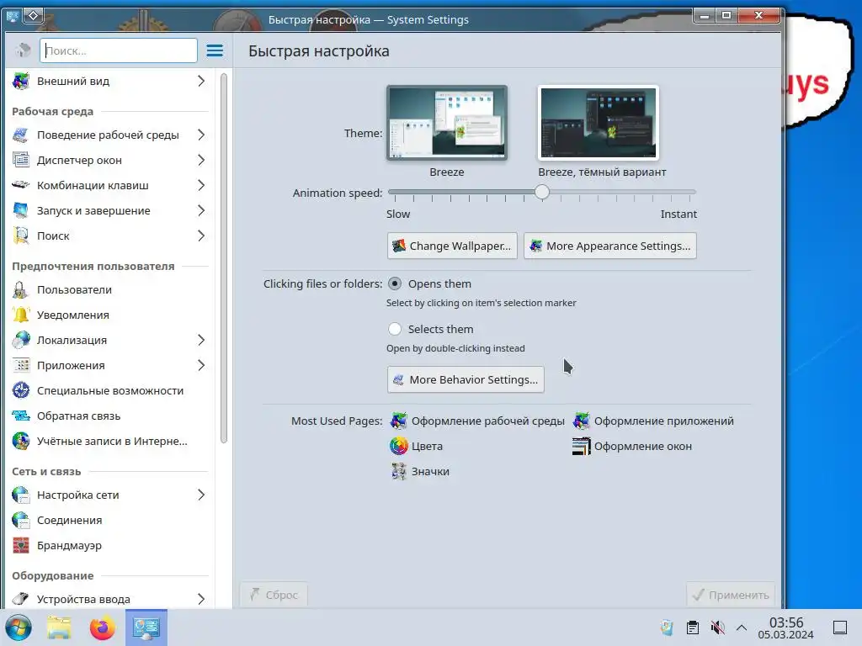Image resolution: width=862 pixels, height=646 pixels.
Task: Click the show desktop tray button
Action: click(840, 627)
